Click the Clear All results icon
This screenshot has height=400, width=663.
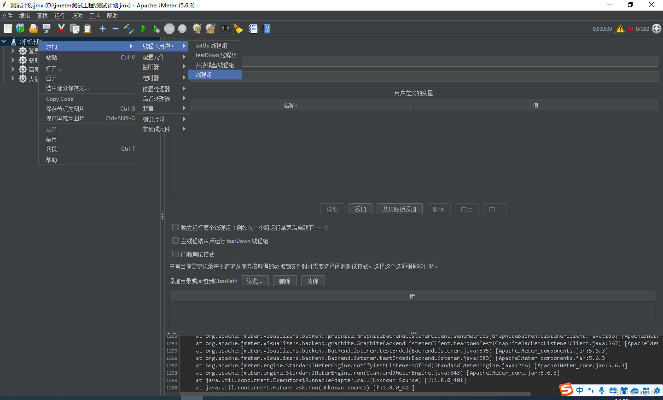(210, 29)
